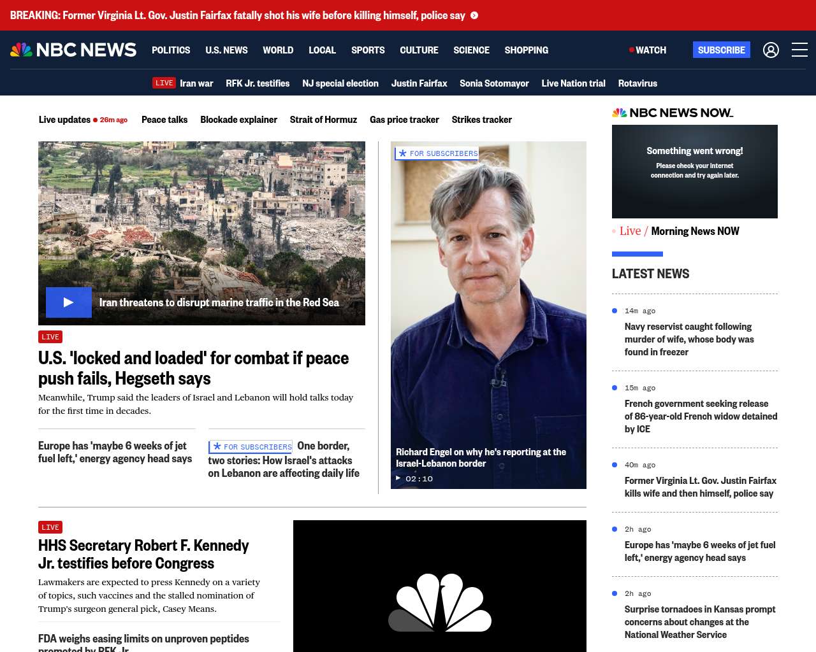The width and height of the screenshot is (816, 652).
Task: Open the Sonia Sotomayor topic
Action: pyautogui.click(x=494, y=83)
